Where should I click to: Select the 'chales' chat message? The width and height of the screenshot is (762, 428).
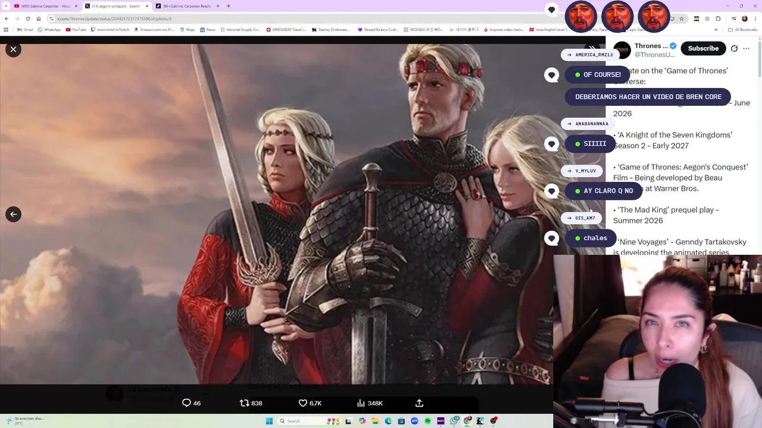(591, 238)
